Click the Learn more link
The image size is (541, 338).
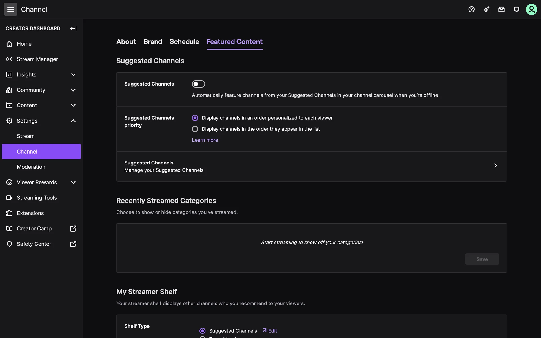click(205, 140)
